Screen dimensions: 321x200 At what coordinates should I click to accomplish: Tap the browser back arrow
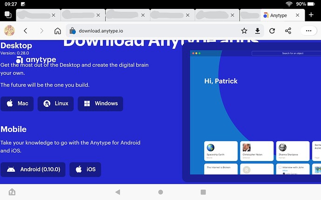tap(26, 31)
